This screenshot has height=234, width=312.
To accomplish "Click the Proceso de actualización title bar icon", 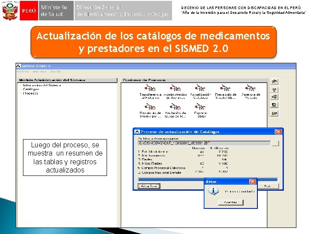I will 137,132.
